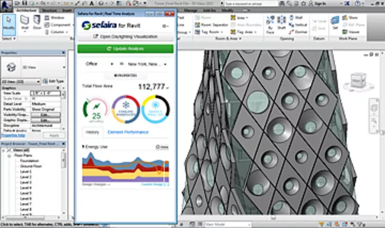Click the Energy Use view toggle
Screen dimensions: 385x228
point(162,147)
